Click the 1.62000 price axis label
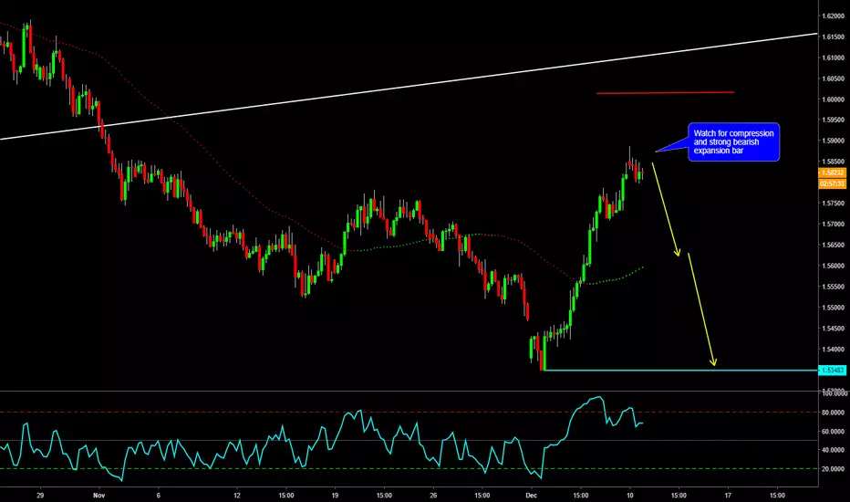The width and height of the screenshot is (850, 502). click(834, 16)
